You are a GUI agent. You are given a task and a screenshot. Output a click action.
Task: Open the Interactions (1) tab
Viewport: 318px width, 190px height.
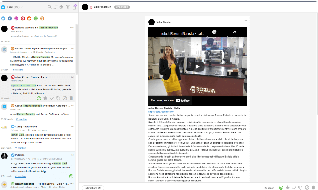click(94, 188)
